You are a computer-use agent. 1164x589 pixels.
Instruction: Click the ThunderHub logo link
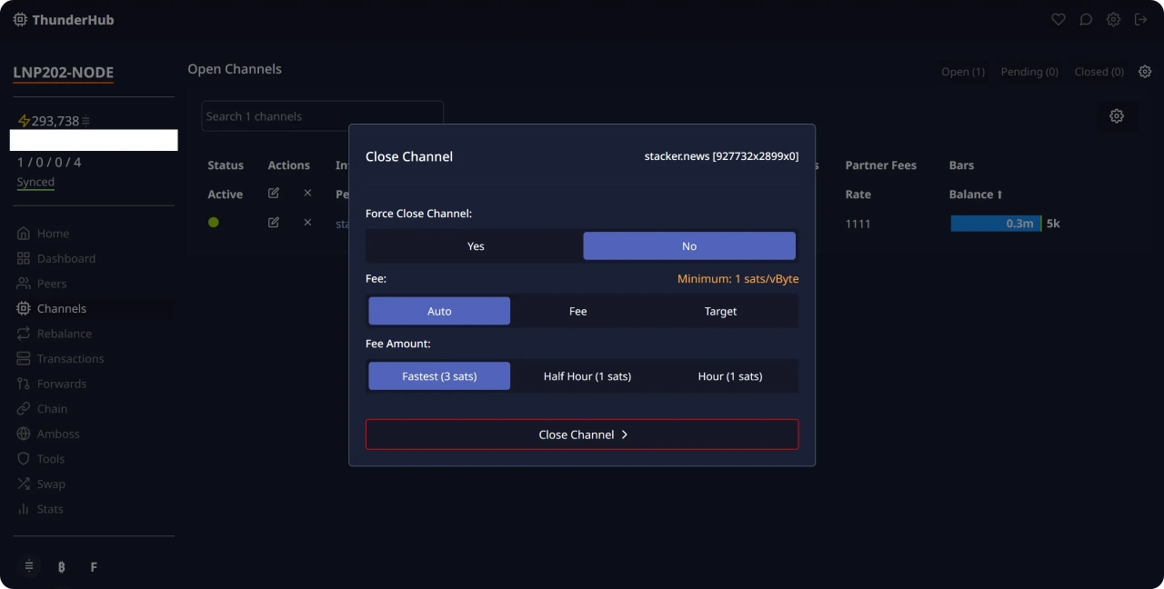pyautogui.click(x=64, y=19)
